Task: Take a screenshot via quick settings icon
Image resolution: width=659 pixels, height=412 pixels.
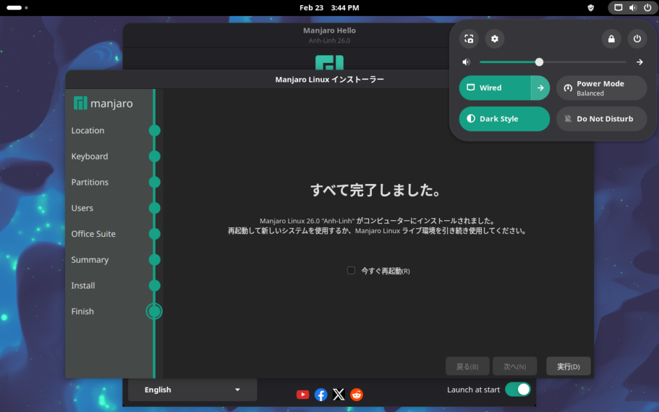Action: tap(469, 39)
